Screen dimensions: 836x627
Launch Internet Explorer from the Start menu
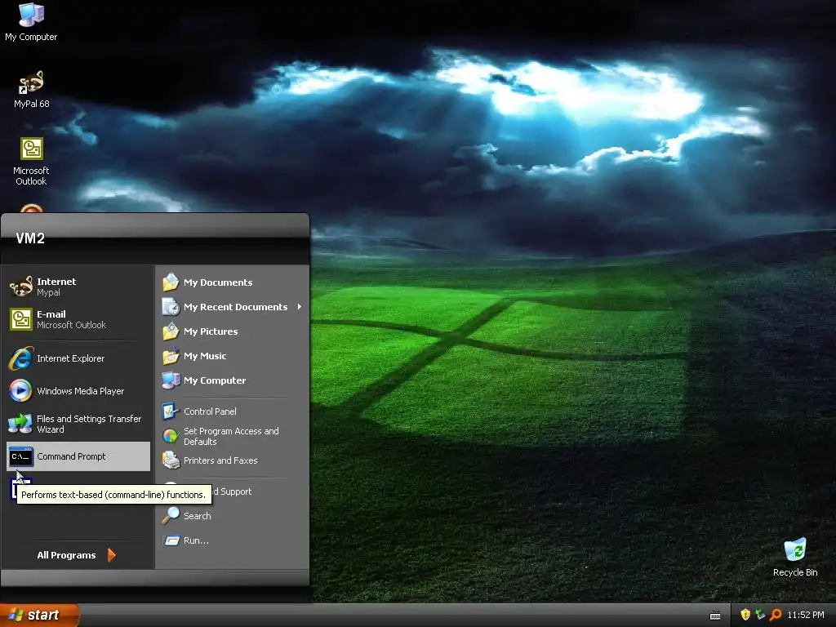pos(78,359)
